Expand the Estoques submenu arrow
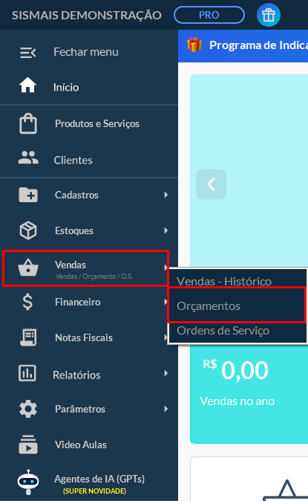 pos(166,230)
